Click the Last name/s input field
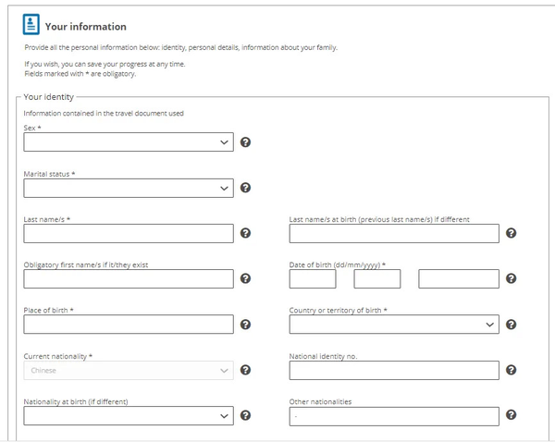 pos(129,233)
